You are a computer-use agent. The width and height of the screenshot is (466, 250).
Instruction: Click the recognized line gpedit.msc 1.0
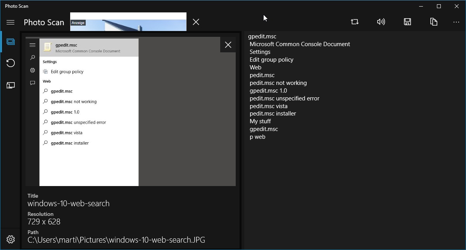tap(268, 91)
